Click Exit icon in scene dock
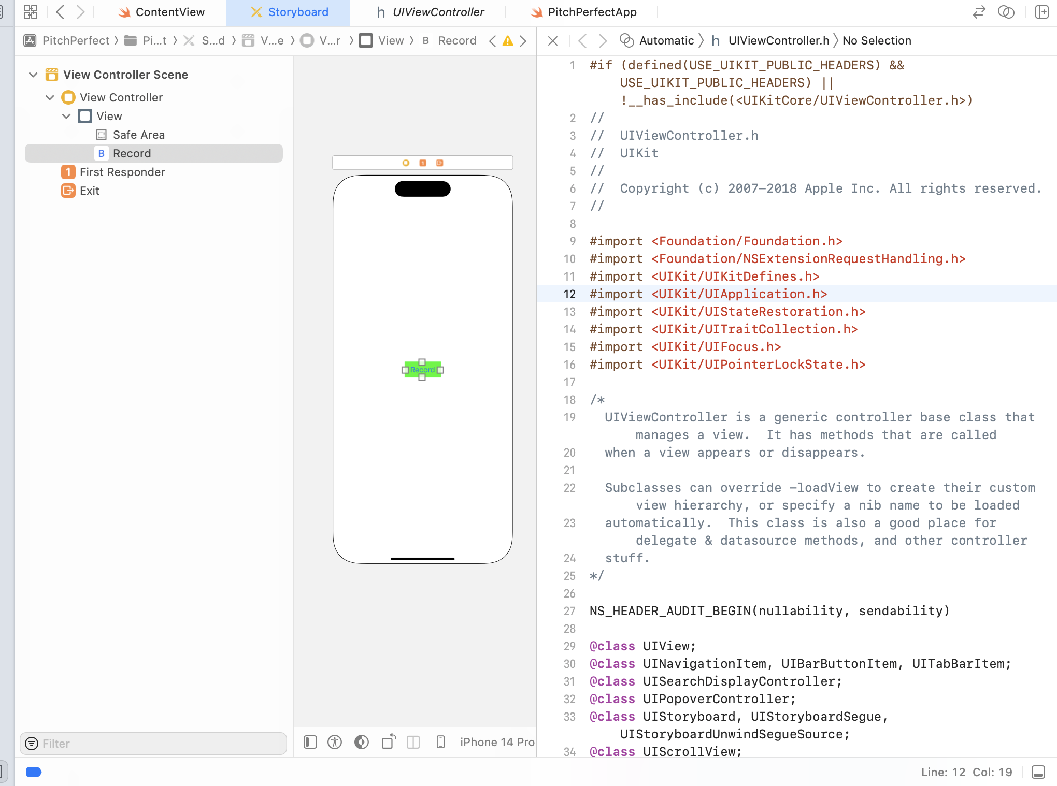The width and height of the screenshot is (1057, 786). click(440, 163)
